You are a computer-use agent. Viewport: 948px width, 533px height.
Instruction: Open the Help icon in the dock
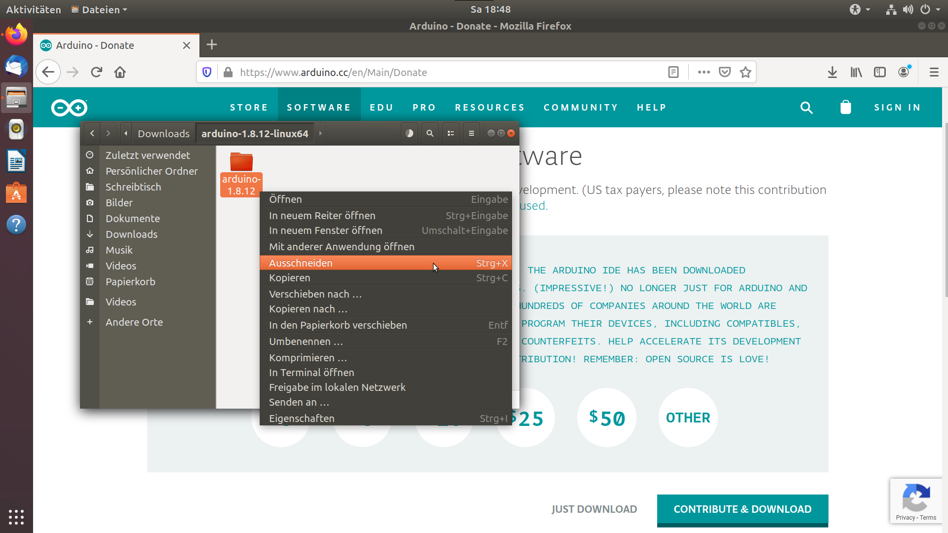[16, 225]
